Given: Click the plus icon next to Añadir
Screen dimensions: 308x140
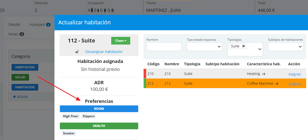Looking at the screenshot, I should (14, 97).
